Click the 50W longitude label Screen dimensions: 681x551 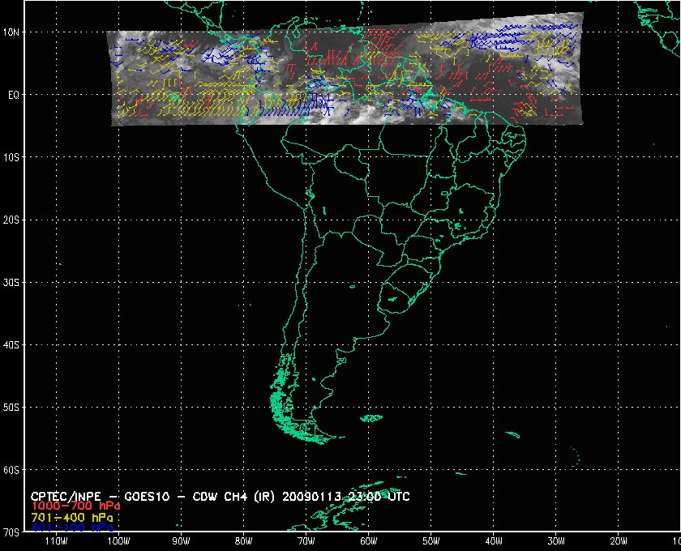431,541
